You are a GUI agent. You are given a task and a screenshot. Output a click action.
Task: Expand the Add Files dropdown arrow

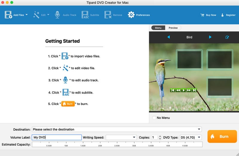[27, 15]
